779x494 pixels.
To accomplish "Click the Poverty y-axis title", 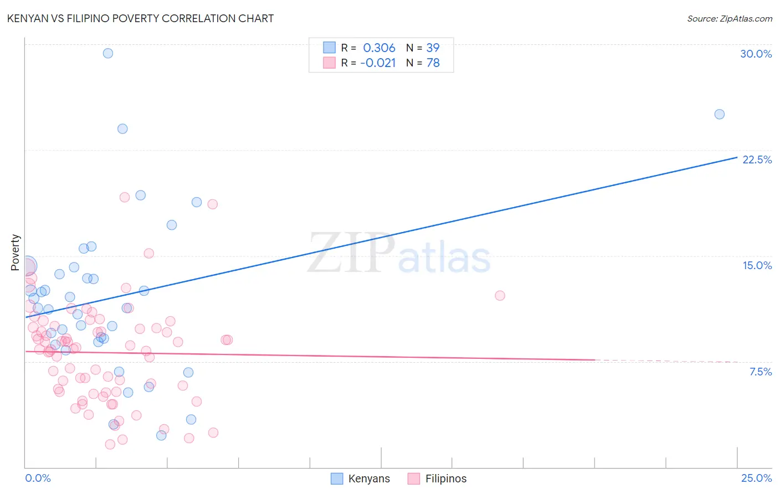I will [x=15, y=253].
